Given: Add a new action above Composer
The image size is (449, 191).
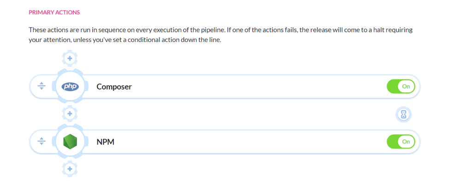Looking at the screenshot, I should coord(70,58).
